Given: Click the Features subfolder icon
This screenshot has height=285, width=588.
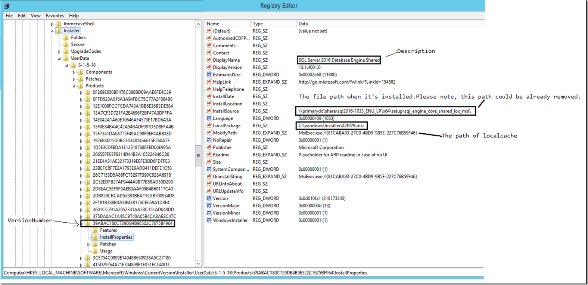Looking at the screenshot, I should (x=95, y=230).
